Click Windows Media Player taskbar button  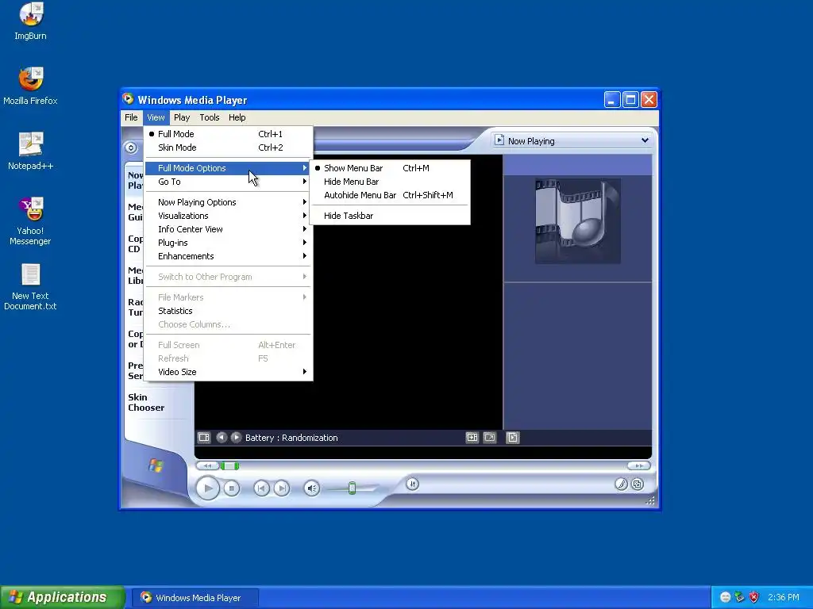(x=194, y=598)
